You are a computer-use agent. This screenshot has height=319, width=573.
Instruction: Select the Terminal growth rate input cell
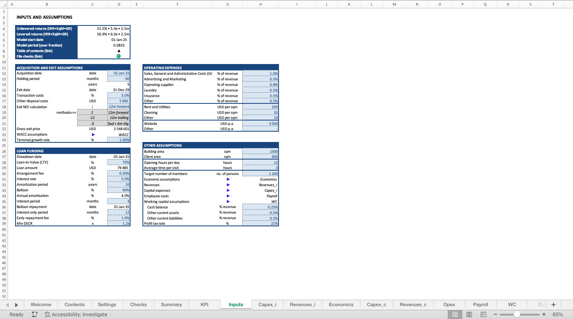[119, 140]
